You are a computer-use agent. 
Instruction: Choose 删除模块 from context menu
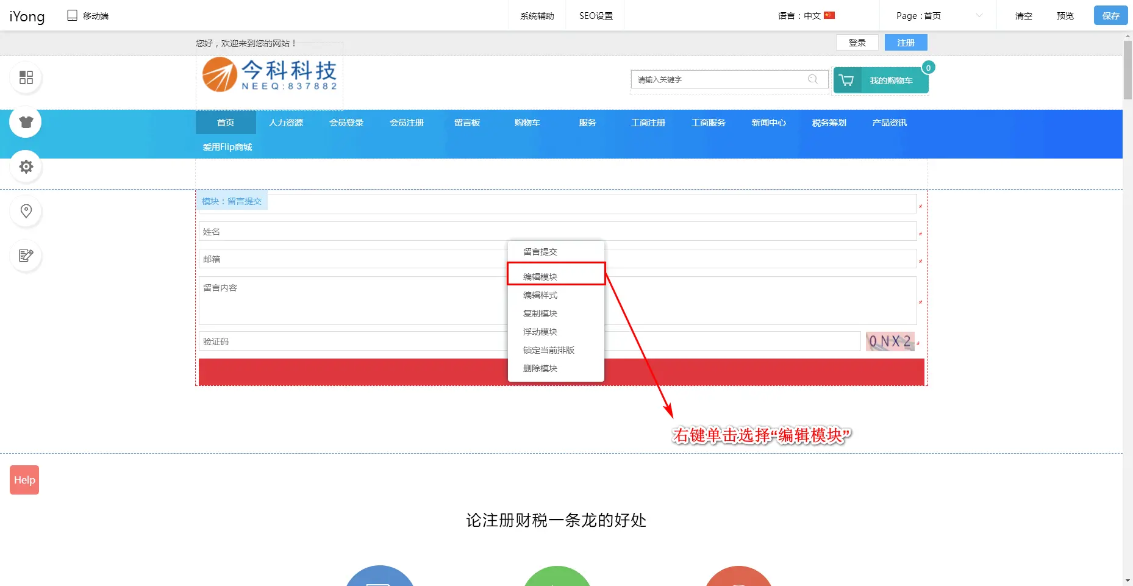click(x=540, y=368)
